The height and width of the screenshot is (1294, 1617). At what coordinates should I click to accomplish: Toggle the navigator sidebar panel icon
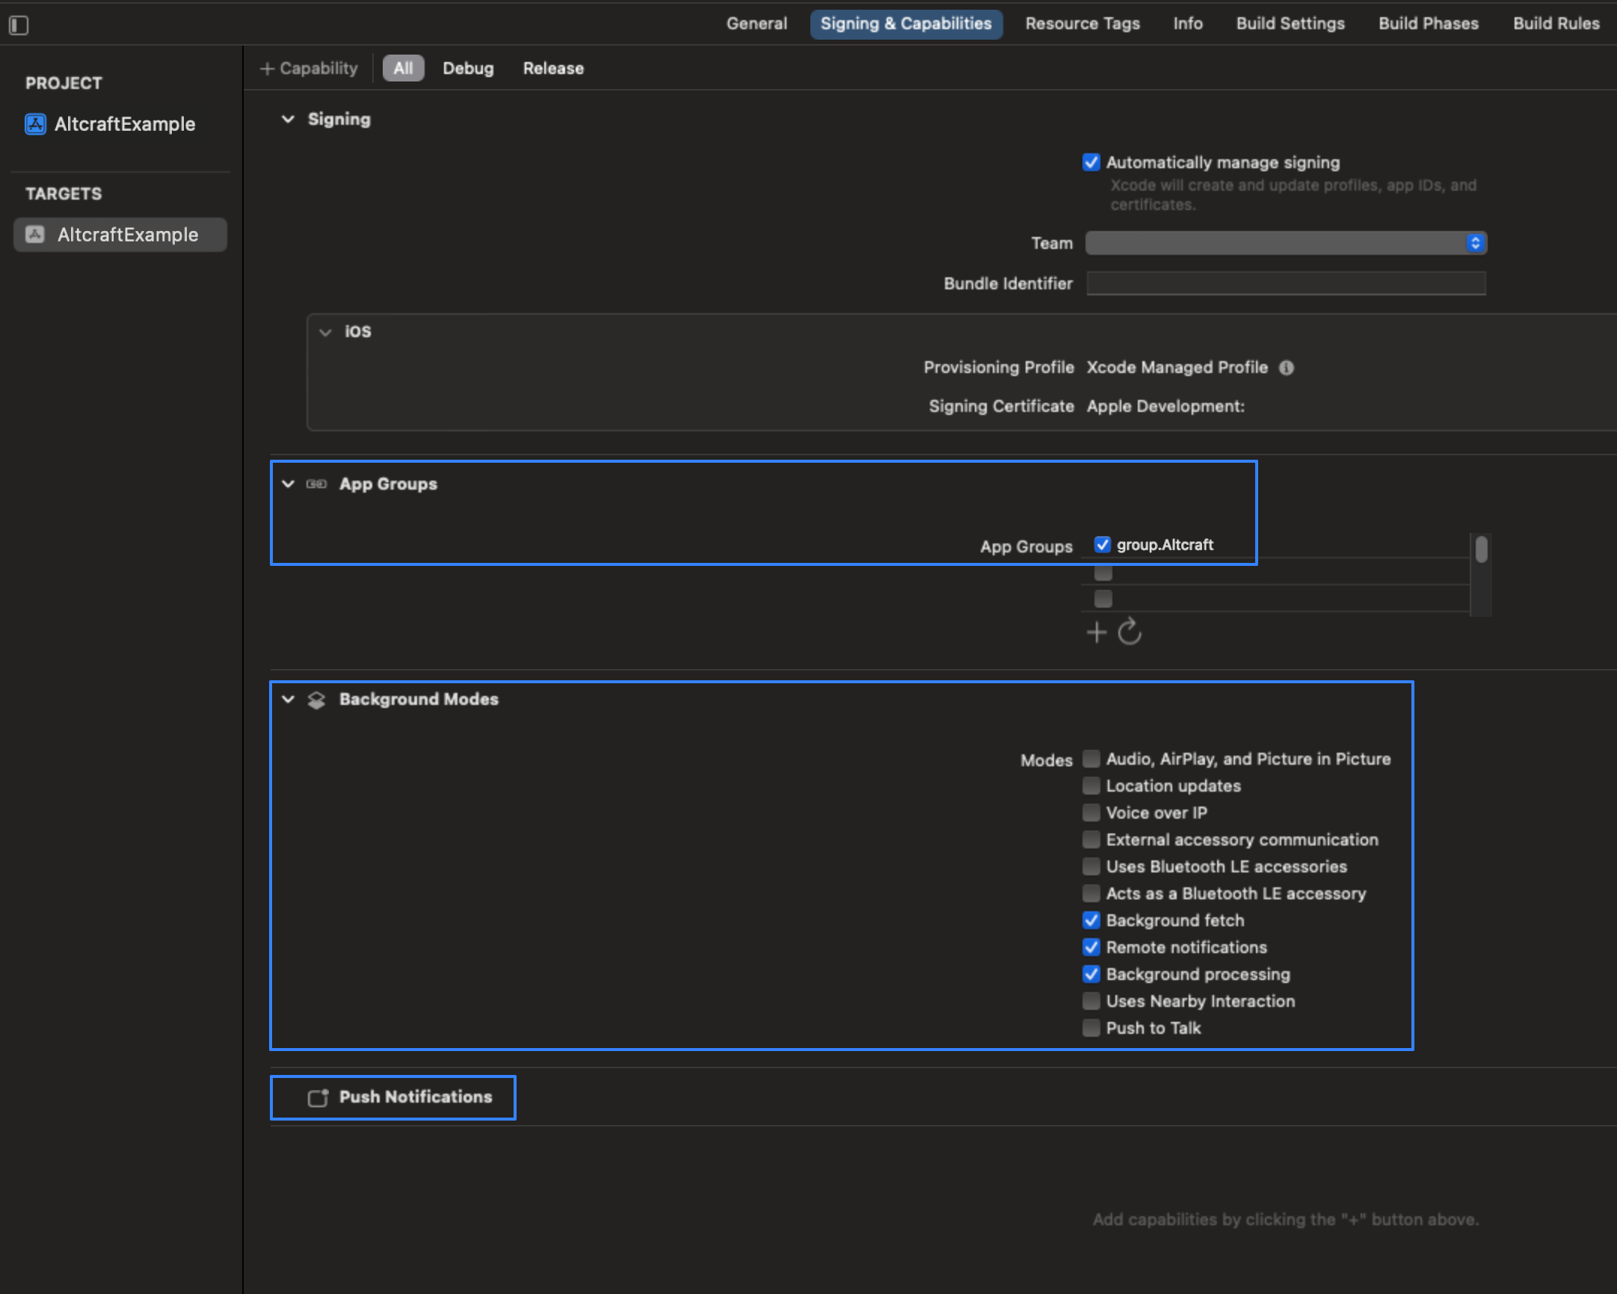19,25
